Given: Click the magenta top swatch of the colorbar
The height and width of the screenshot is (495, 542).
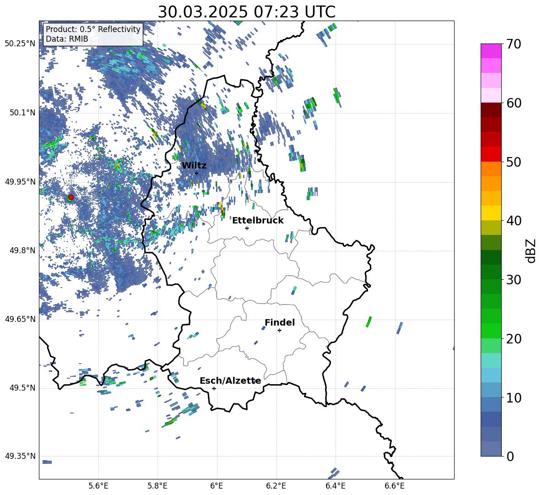Looking at the screenshot, I should (491, 51).
